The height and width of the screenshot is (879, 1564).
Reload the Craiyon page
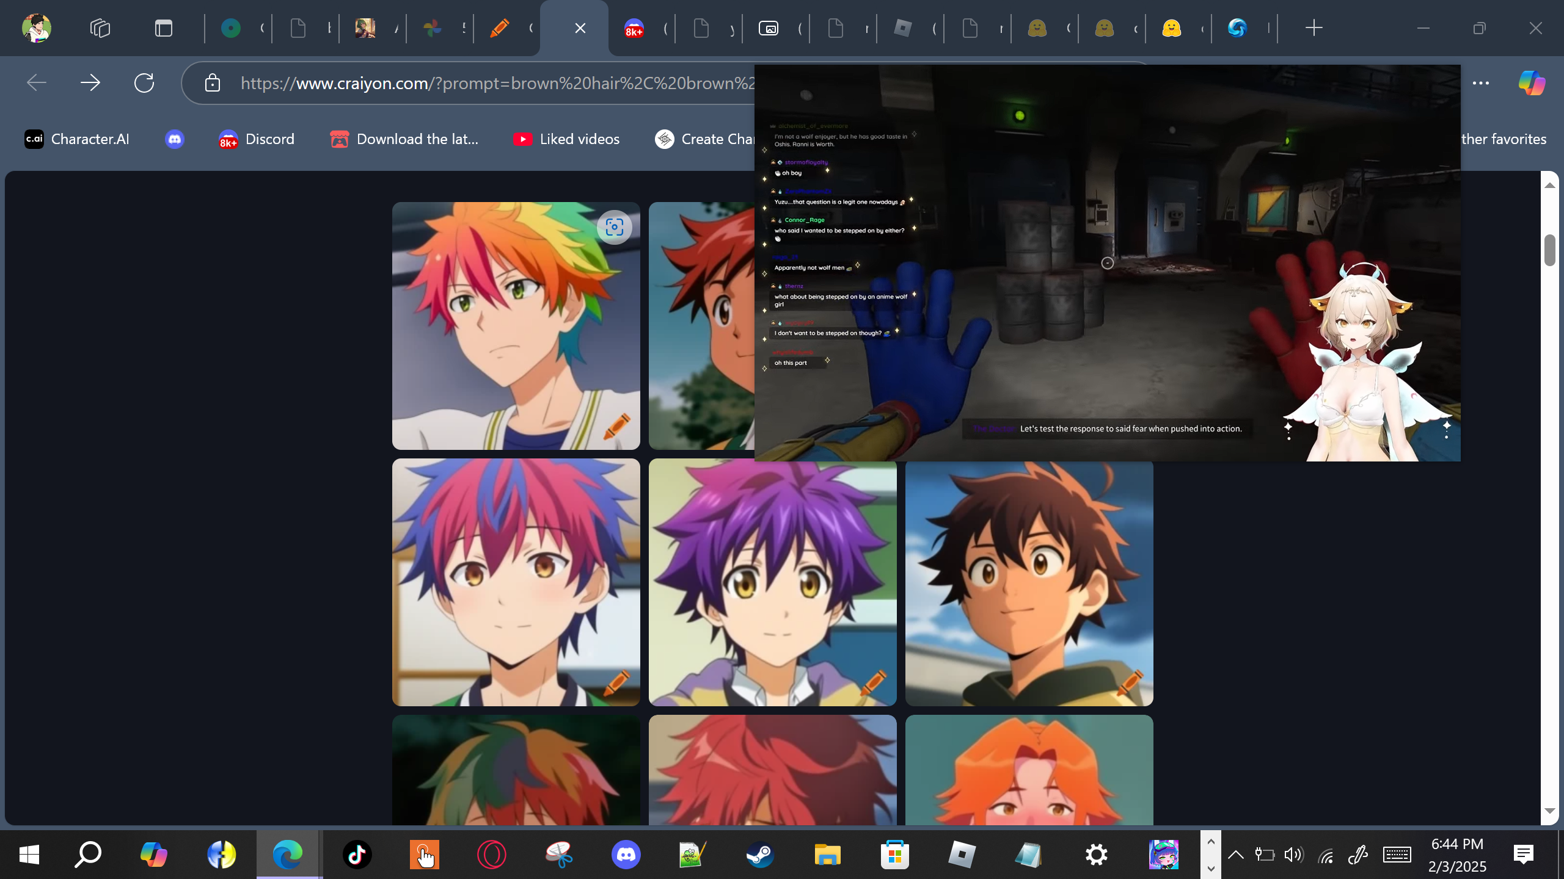pyautogui.click(x=144, y=82)
